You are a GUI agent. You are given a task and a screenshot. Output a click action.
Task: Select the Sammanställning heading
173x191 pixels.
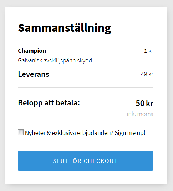click(65, 28)
